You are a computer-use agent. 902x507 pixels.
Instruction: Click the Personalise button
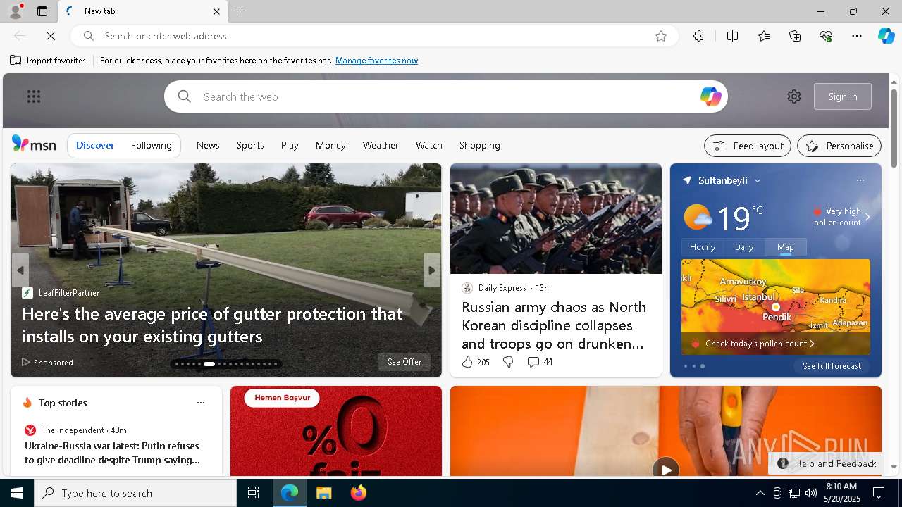839,146
